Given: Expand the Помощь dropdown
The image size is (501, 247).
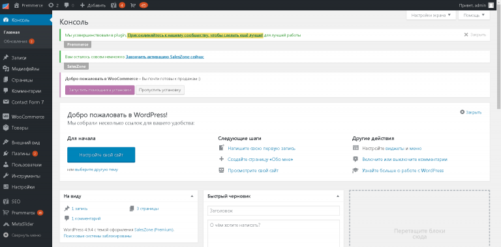Looking at the screenshot, I should pos(474,15).
